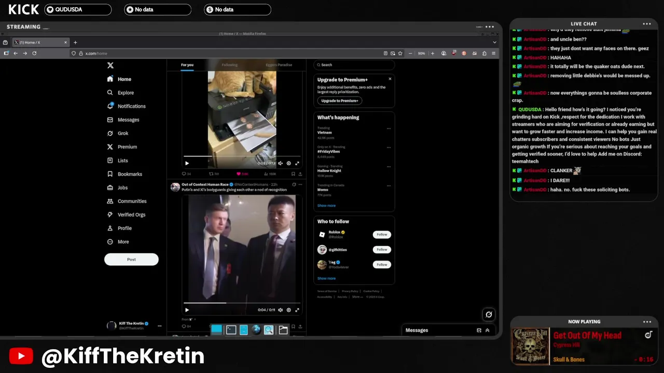The width and height of the screenshot is (664, 373).
Task: Expand More in the X sidebar
Action: pyautogui.click(x=118, y=242)
